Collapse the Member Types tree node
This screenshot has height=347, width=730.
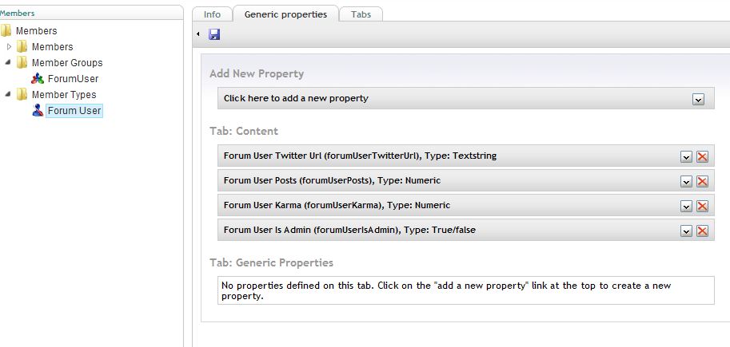click(8, 94)
